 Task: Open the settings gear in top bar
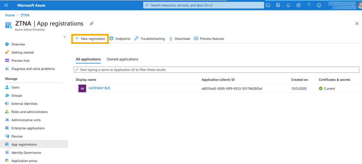click(x=298, y=5)
